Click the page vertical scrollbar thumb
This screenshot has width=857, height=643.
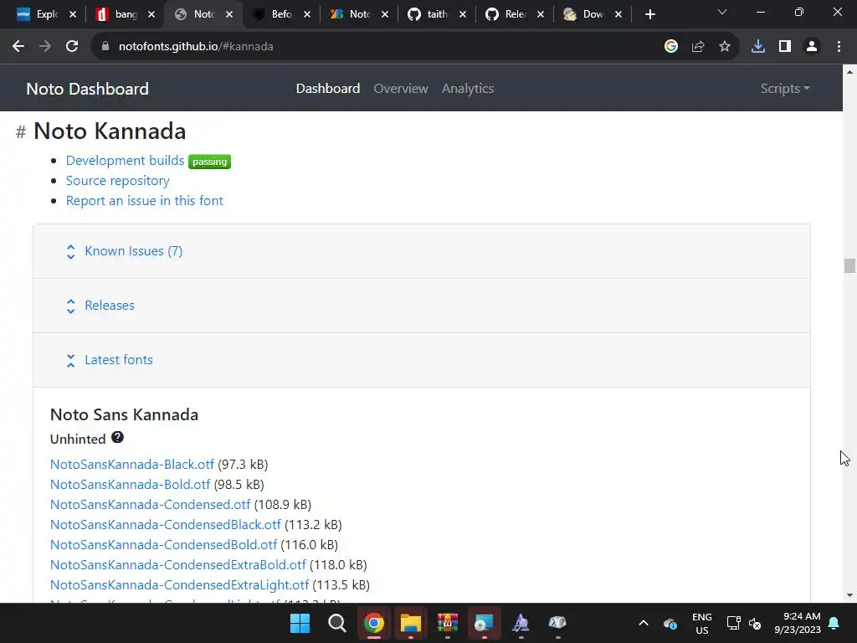[849, 265]
